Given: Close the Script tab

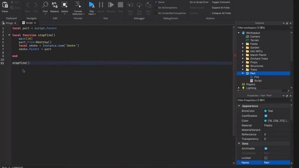Looking at the screenshot, I should coord(35,23).
